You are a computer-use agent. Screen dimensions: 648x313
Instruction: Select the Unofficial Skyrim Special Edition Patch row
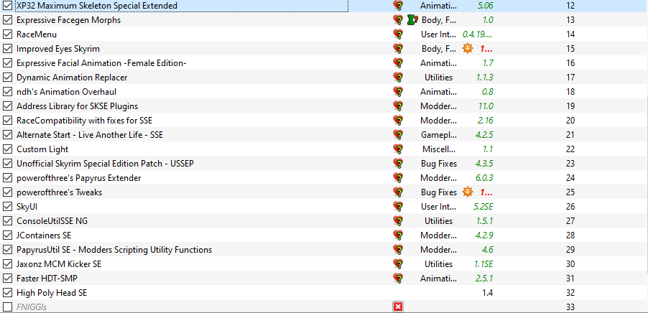[x=324, y=164]
